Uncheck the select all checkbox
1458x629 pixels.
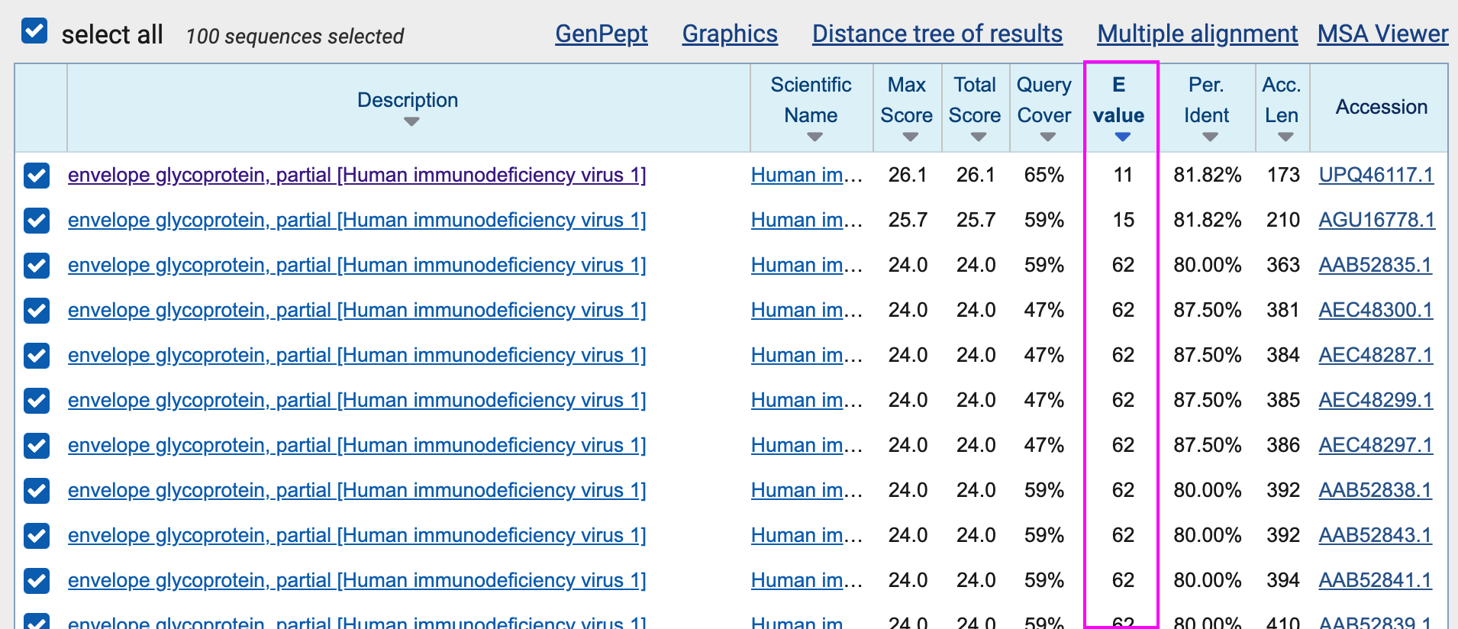point(34,32)
